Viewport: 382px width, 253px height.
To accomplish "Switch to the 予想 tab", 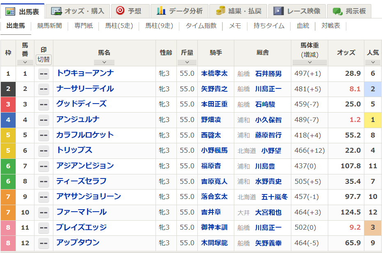I will [130, 11].
